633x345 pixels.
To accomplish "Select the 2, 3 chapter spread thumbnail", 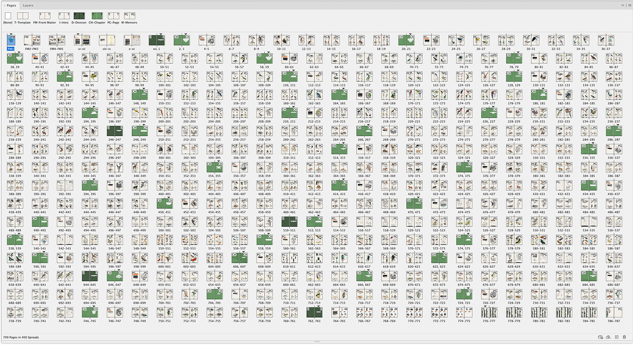I will [x=181, y=40].
